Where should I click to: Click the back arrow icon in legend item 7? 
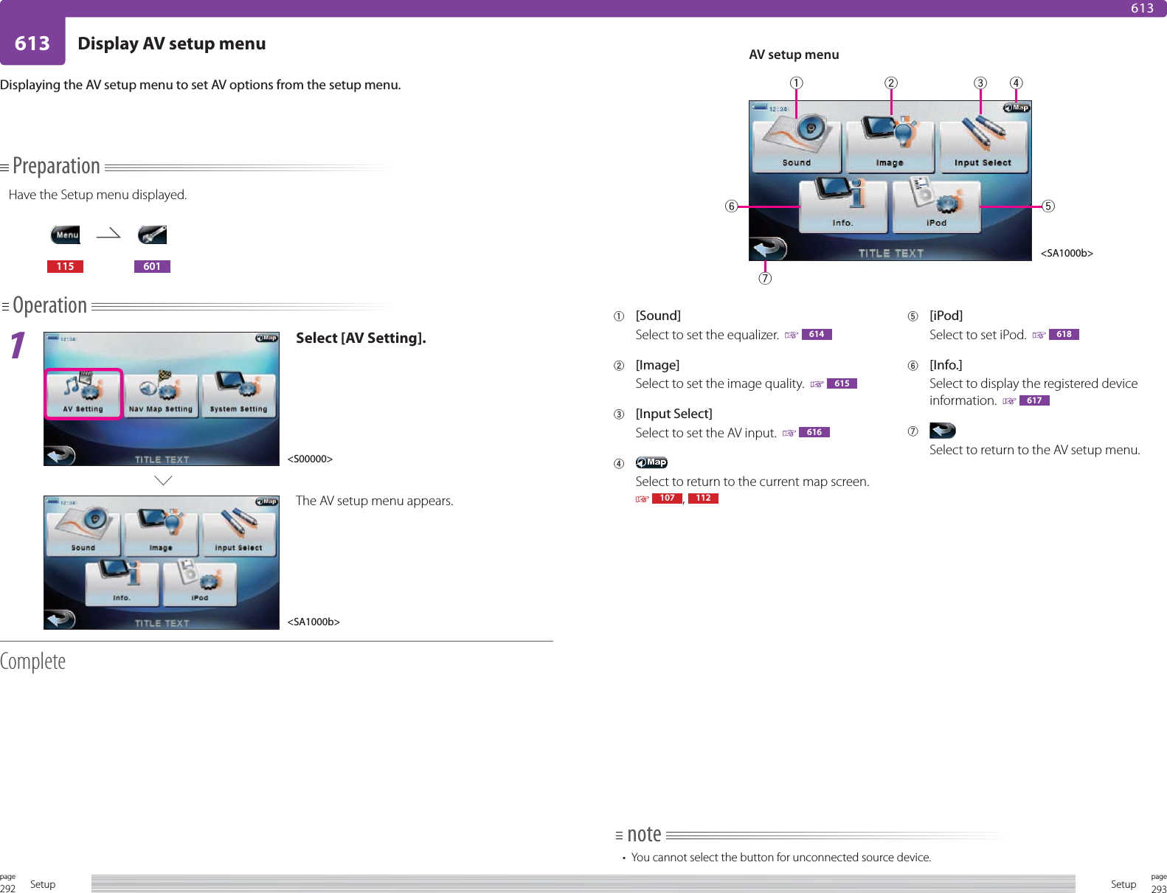tap(942, 430)
